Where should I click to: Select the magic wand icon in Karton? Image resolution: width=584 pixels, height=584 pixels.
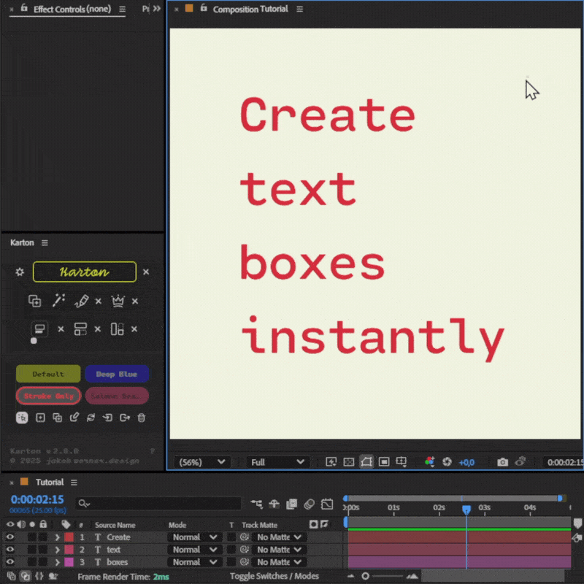(58, 301)
